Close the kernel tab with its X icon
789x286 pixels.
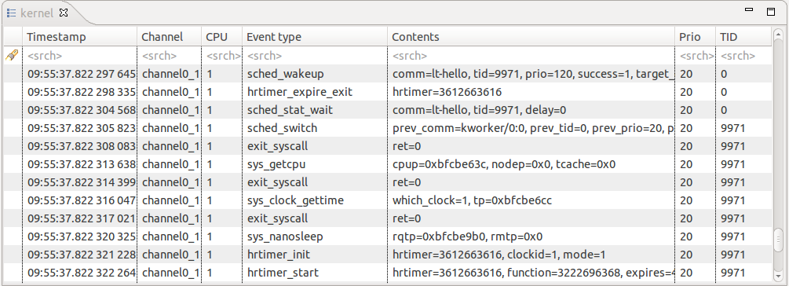[64, 13]
